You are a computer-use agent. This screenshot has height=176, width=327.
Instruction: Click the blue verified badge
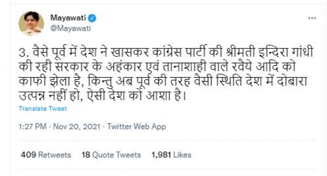click(x=93, y=18)
